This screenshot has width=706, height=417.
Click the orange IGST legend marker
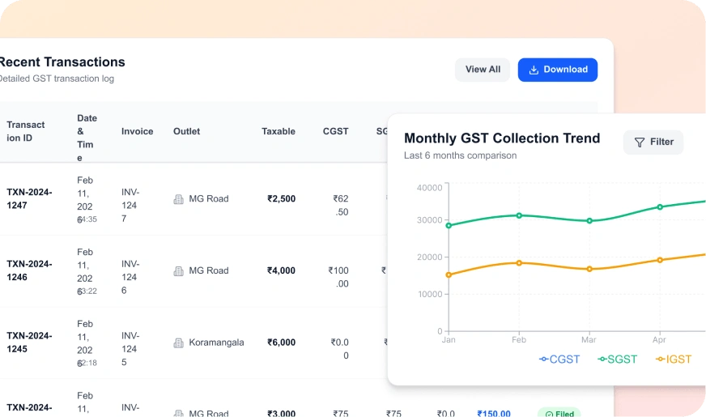(x=661, y=359)
